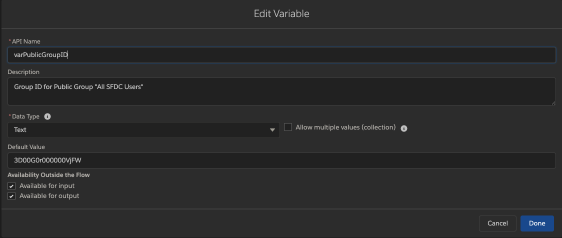
Task: Click the info icon beside Allow multiple values
Action: (404, 128)
